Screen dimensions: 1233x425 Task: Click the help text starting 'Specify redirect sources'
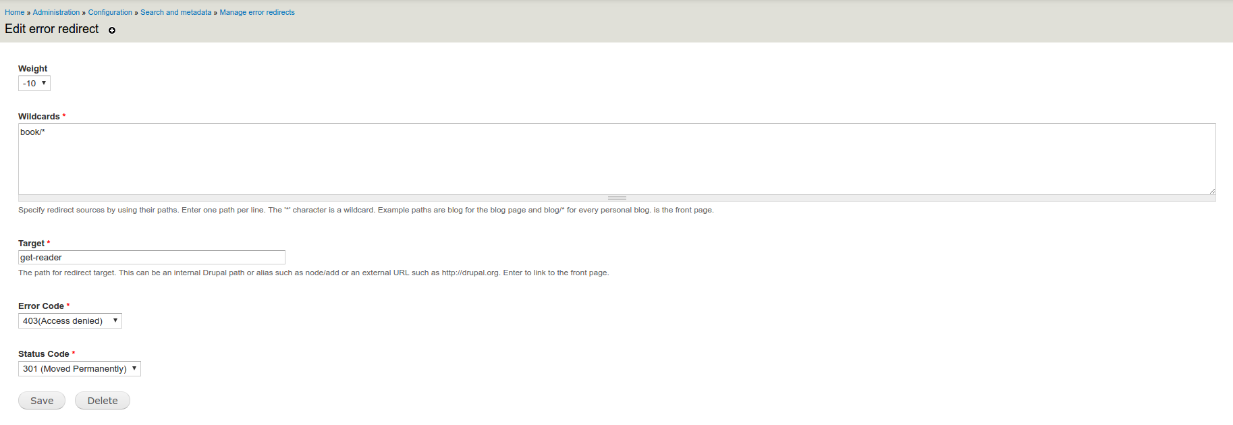pos(366,210)
